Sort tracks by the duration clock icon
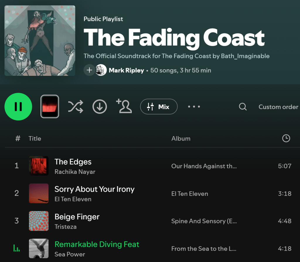The image size is (300, 262). point(286,138)
